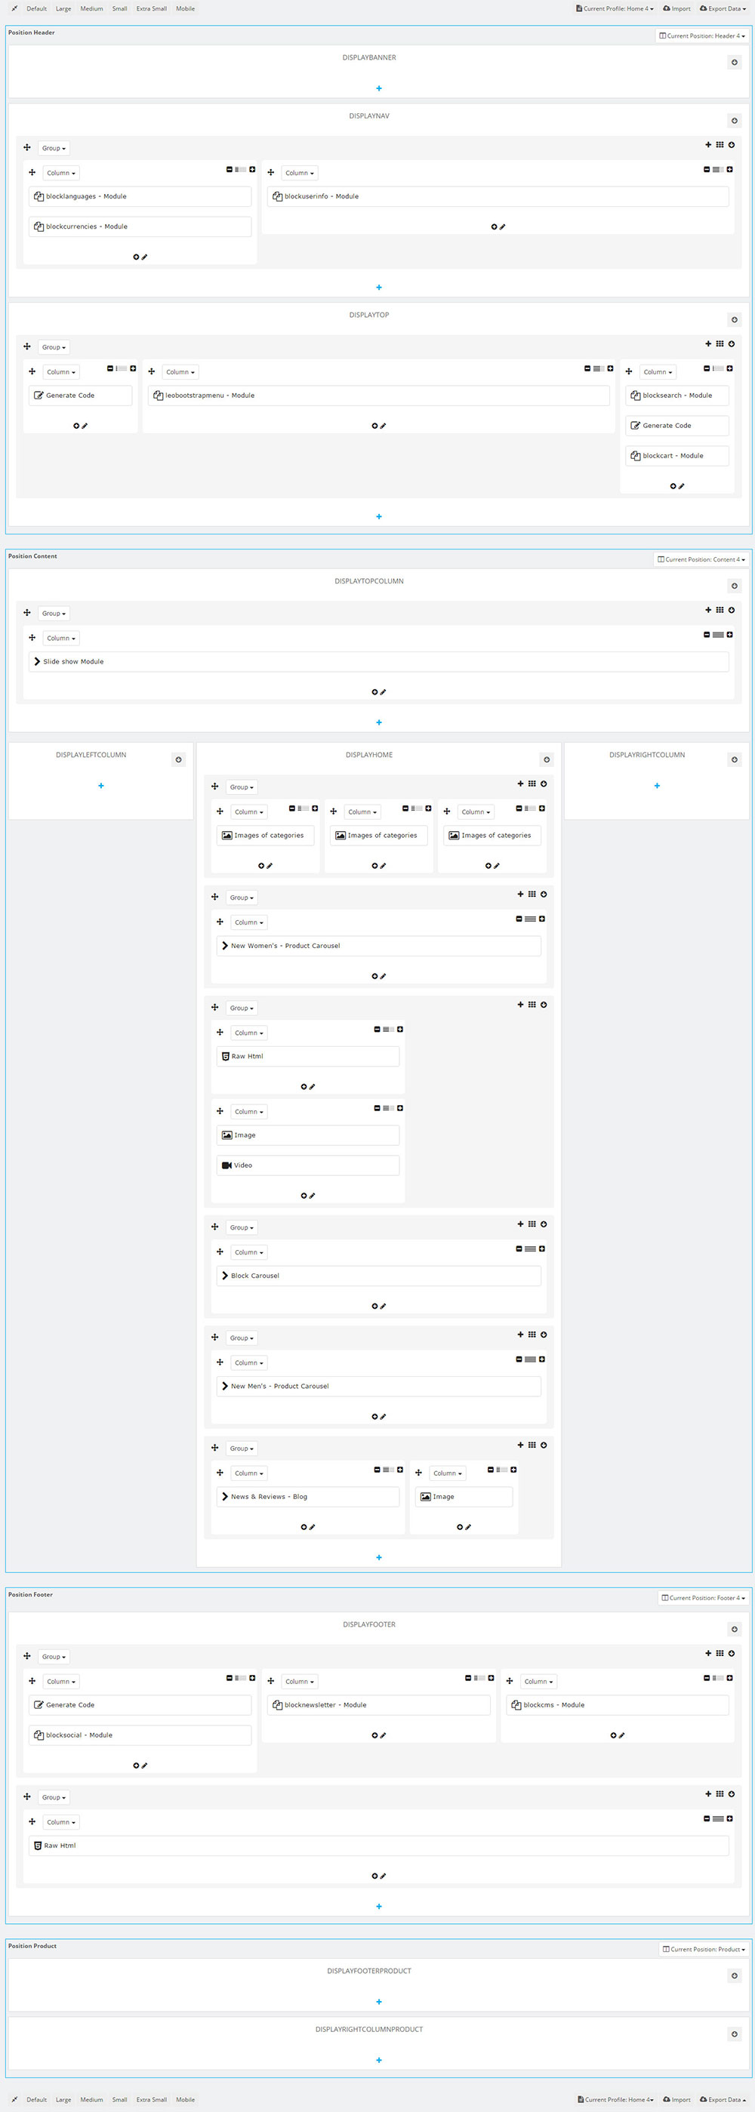
Task: Toggle the DISPLAYRIGHTCOLUMN hook collapse button
Action: (x=735, y=759)
